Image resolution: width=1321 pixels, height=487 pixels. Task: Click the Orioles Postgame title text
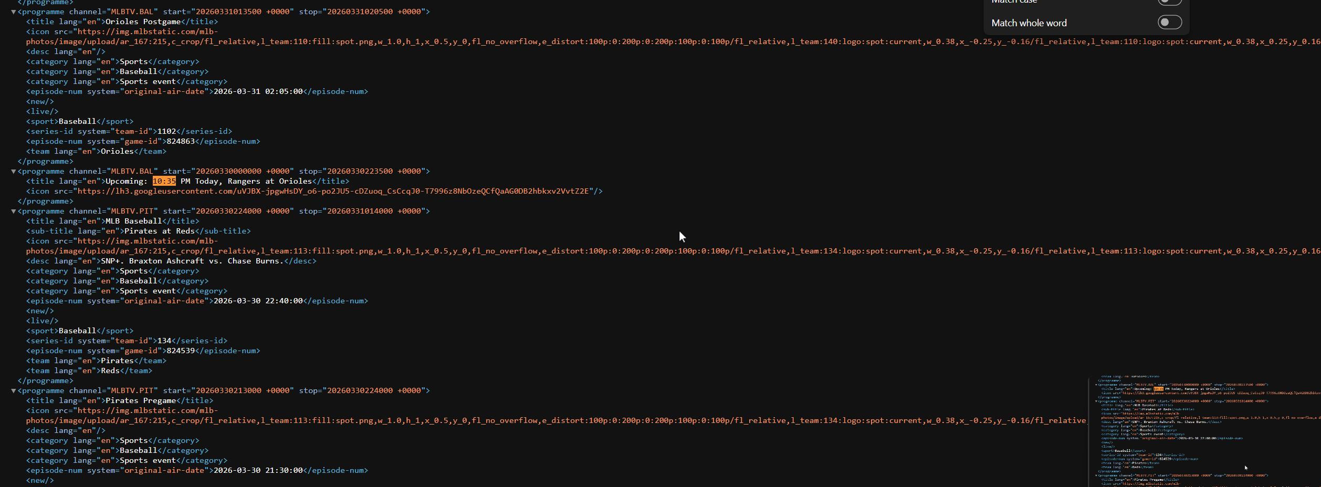[x=143, y=22]
